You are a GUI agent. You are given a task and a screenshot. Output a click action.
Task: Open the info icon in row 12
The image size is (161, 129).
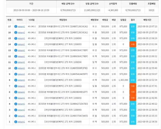(x=16, y=56)
